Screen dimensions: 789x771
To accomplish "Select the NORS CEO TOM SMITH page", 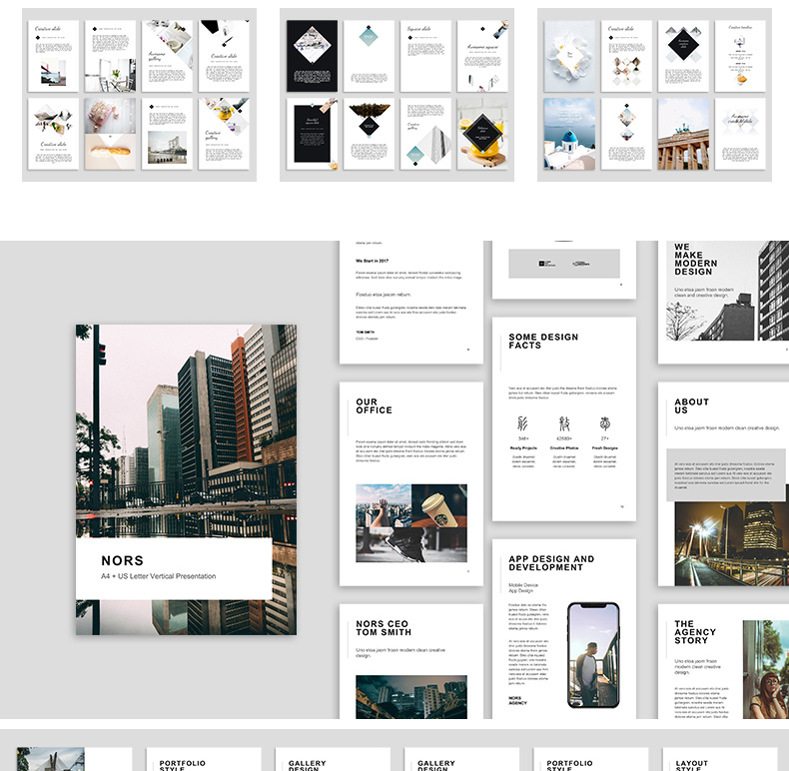I will (x=411, y=661).
